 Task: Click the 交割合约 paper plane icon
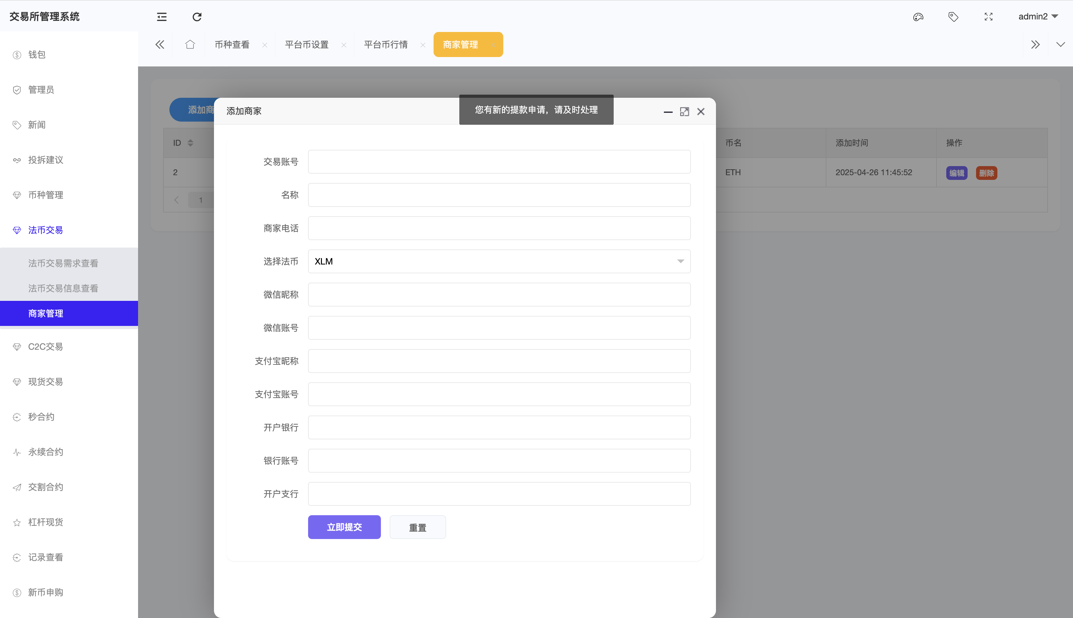pos(17,487)
